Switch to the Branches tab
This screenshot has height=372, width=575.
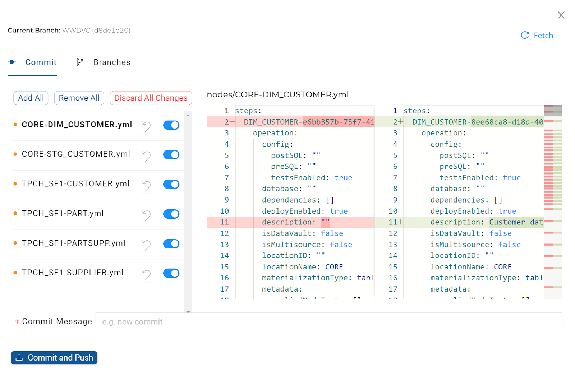click(112, 62)
